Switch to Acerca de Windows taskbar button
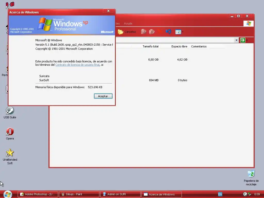This screenshot has width=264, height=198. point(162,194)
